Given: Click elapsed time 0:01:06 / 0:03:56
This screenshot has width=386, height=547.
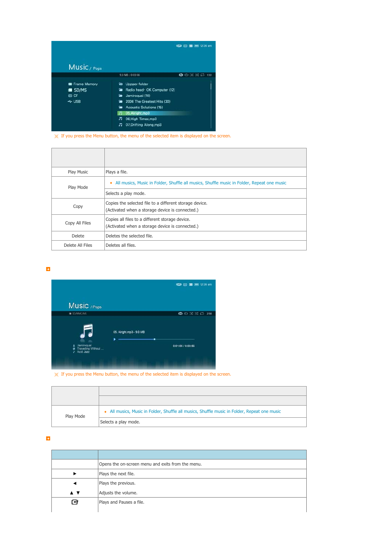Looking at the screenshot, I should tap(184, 346).
